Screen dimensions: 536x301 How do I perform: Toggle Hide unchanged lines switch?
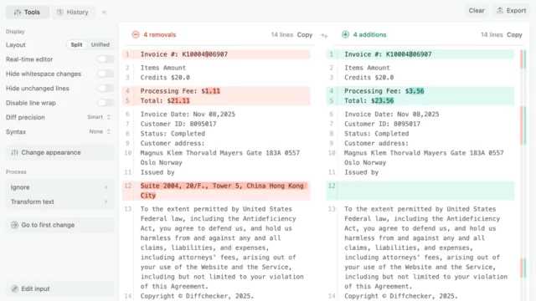click(106, 89)
